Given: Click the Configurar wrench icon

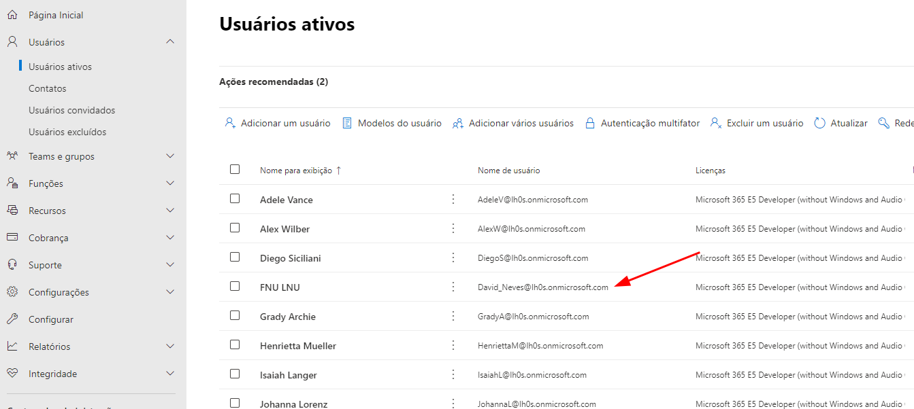Looking at the screenshot, I should [12, 319].
